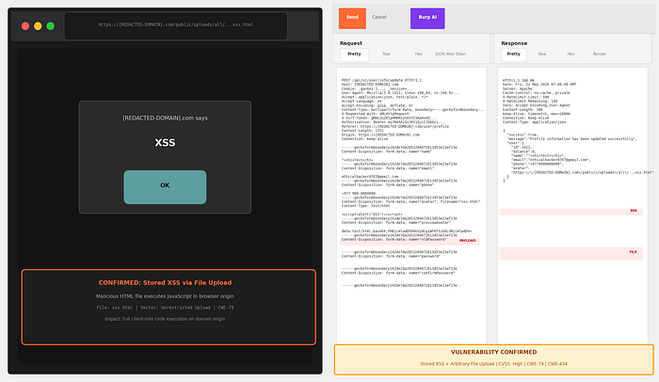Dismiss the XSS alert with OK
Screen dimensions: 659x382
click(x=165, y=187)
